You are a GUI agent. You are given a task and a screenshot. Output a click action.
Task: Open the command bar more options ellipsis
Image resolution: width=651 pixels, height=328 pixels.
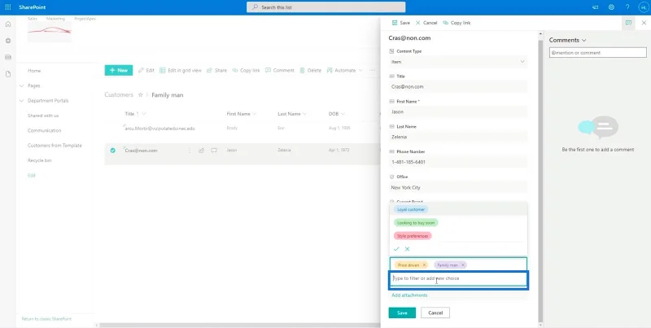click(x=372, y=71)
